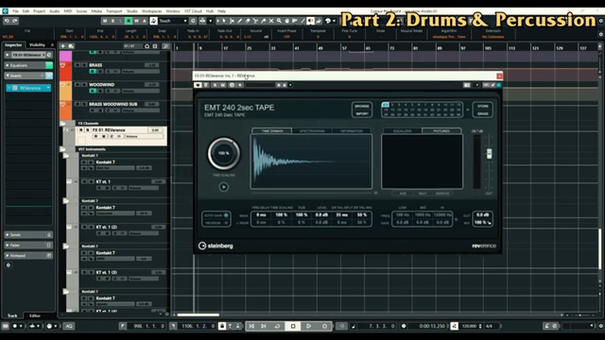Image resolution: width=605 pixels, height=340 pixels.
Task: Open track list search magnifier
Action: coord(166,46)
